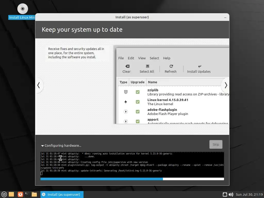This screenshot has height=198, width=264.
Task: Click the installation progress bar
Action: [x=132, y=179]
